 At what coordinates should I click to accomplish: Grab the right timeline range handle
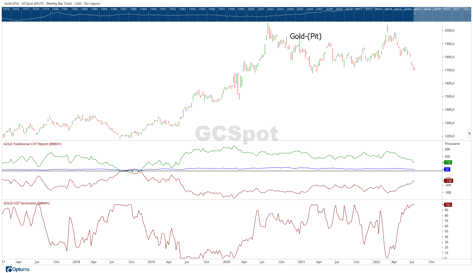470,14
